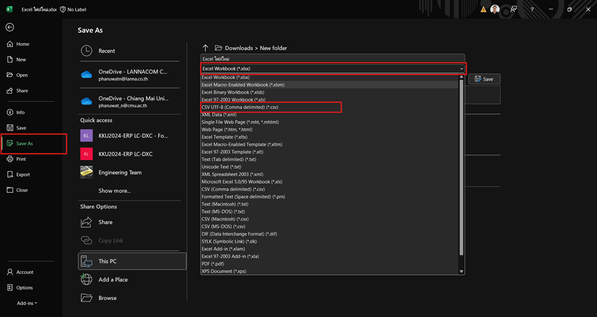Choose Export in the sidebar
The width and height of the screenshot is (597, 317).
[18, 174]
